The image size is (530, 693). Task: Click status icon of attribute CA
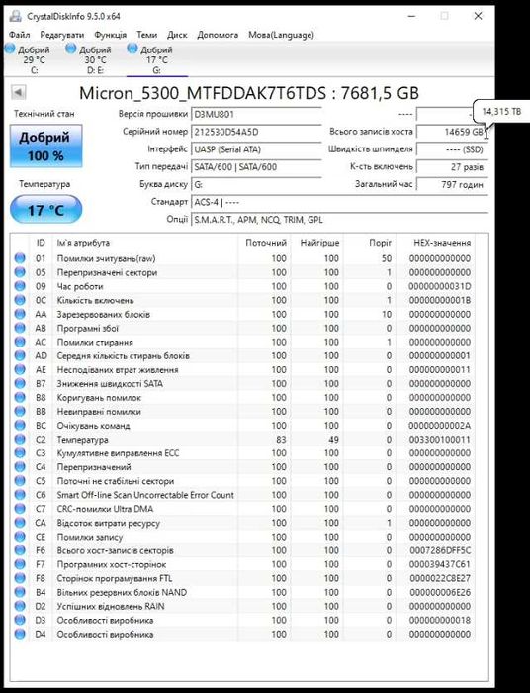20,523
